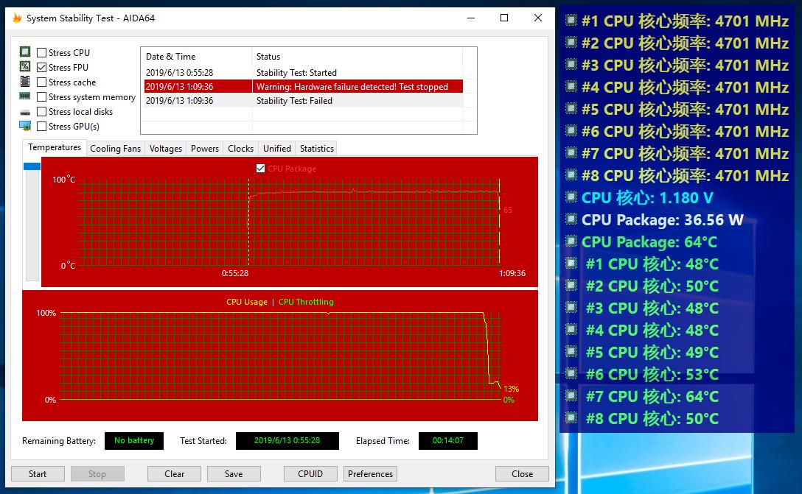Image resolution: width=802 pixels, height=494 pixels.
Task: Click the sensor icon for CPU Package 36.56 W
Action: [571, 219]
